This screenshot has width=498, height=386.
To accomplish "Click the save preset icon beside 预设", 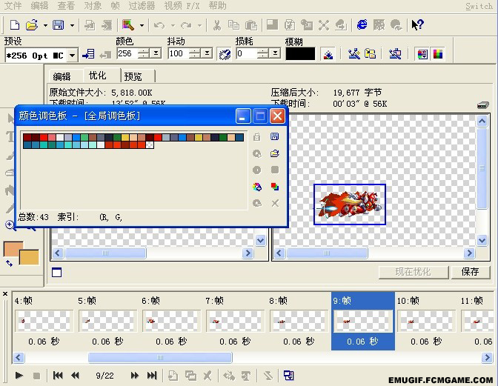I will pyautogui.click(x=88, y=54).
